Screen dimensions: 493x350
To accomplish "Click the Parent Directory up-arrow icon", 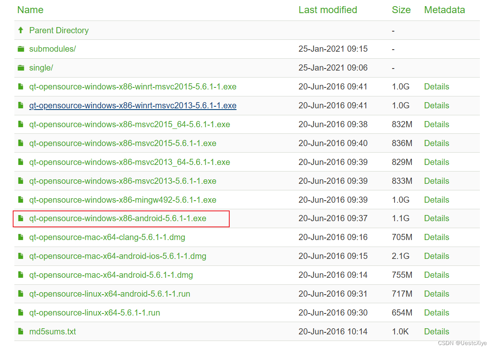I will click(x=21, y=30).
